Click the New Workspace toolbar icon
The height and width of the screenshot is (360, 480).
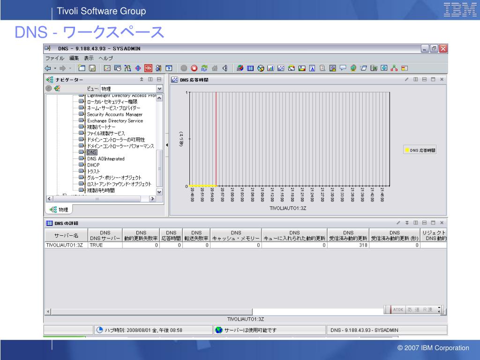pos(82,68)
